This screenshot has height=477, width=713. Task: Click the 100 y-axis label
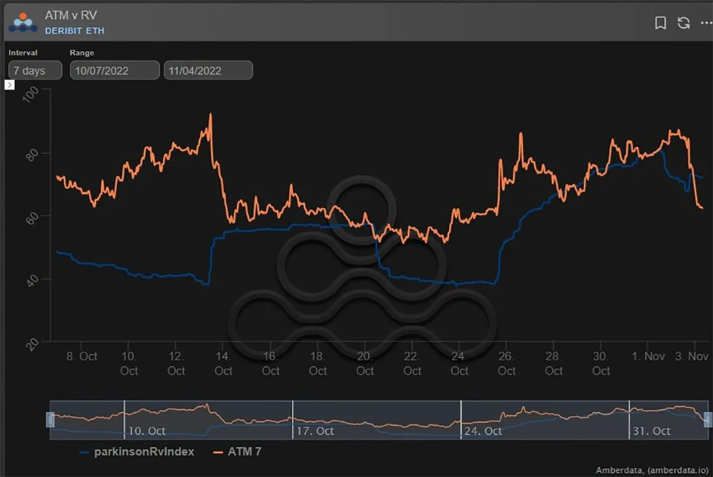click(31, 95)
